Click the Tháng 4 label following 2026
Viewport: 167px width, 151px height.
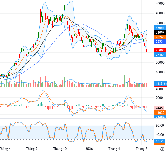click(x=114, y=149)
